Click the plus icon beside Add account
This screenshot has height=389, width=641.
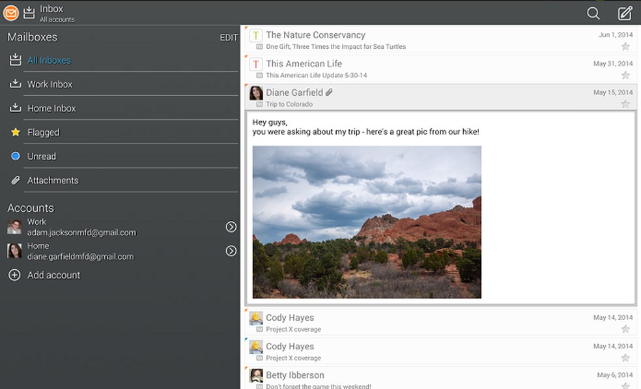(x=14, y=275)
